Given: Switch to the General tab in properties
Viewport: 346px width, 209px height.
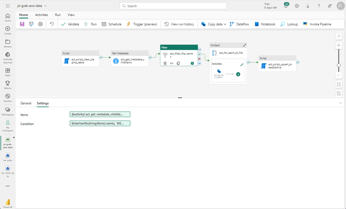Looking at the screenshot, I should pyautogui.click(x=26, y=103).
